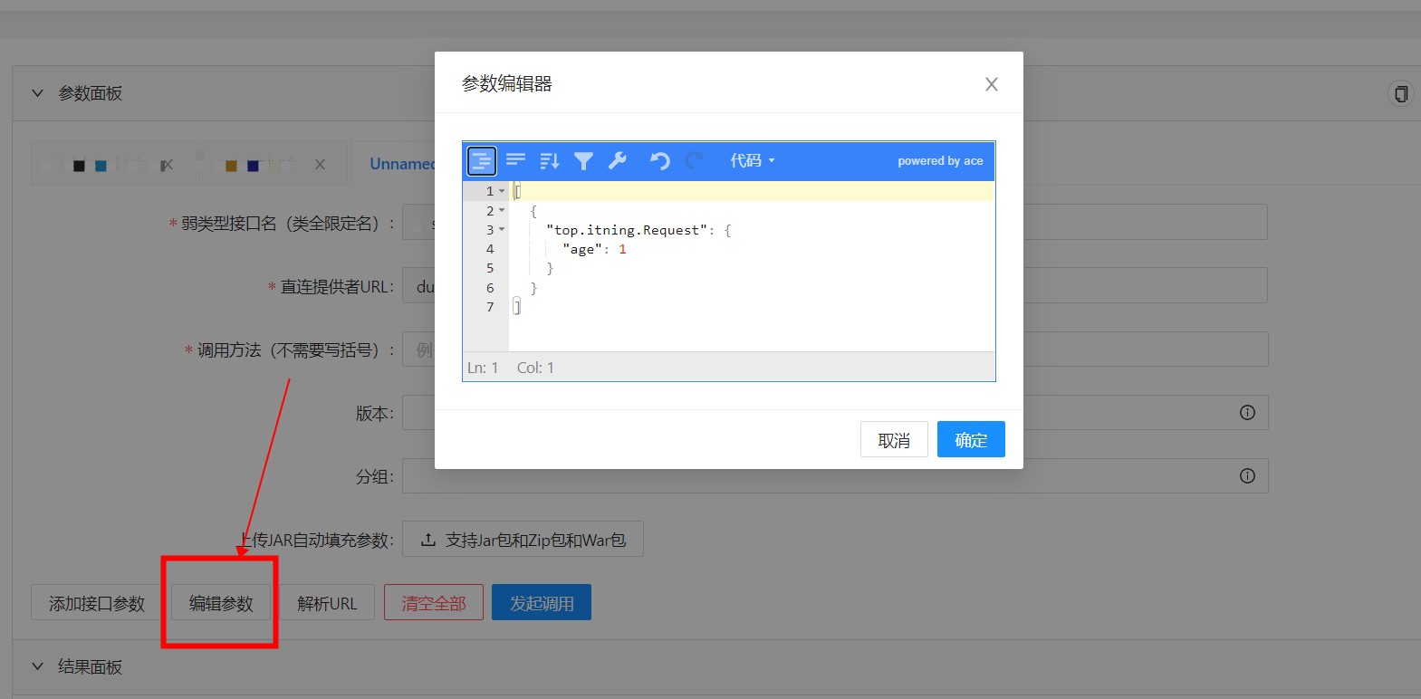Collapse the fold arrow on line 3

(x=502, y=230)
